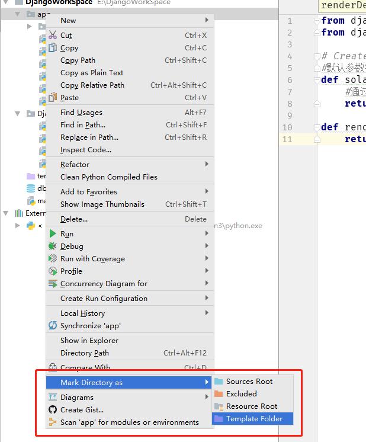Select Show Image Thumbnails entry
The height and width of the screenshot is (442, 366).
click(x=130, y=204)
